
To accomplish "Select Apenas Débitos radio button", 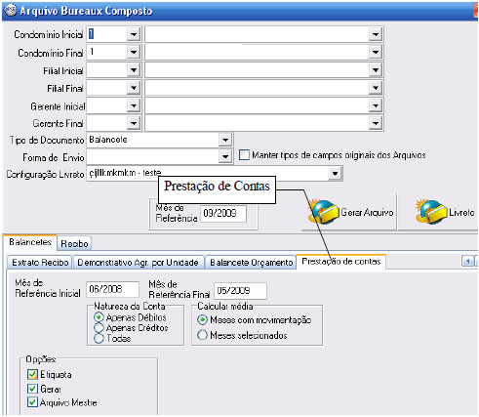I will [x=99, y=317].
